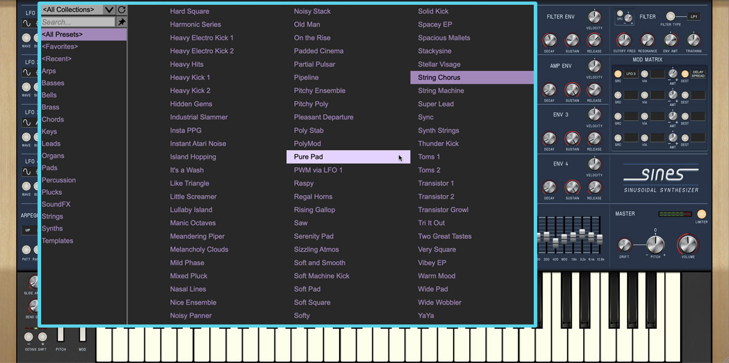Screen dimensions: 729x363
Task: Click Mod Matrix row 1 VIA button
Action: 645,74
